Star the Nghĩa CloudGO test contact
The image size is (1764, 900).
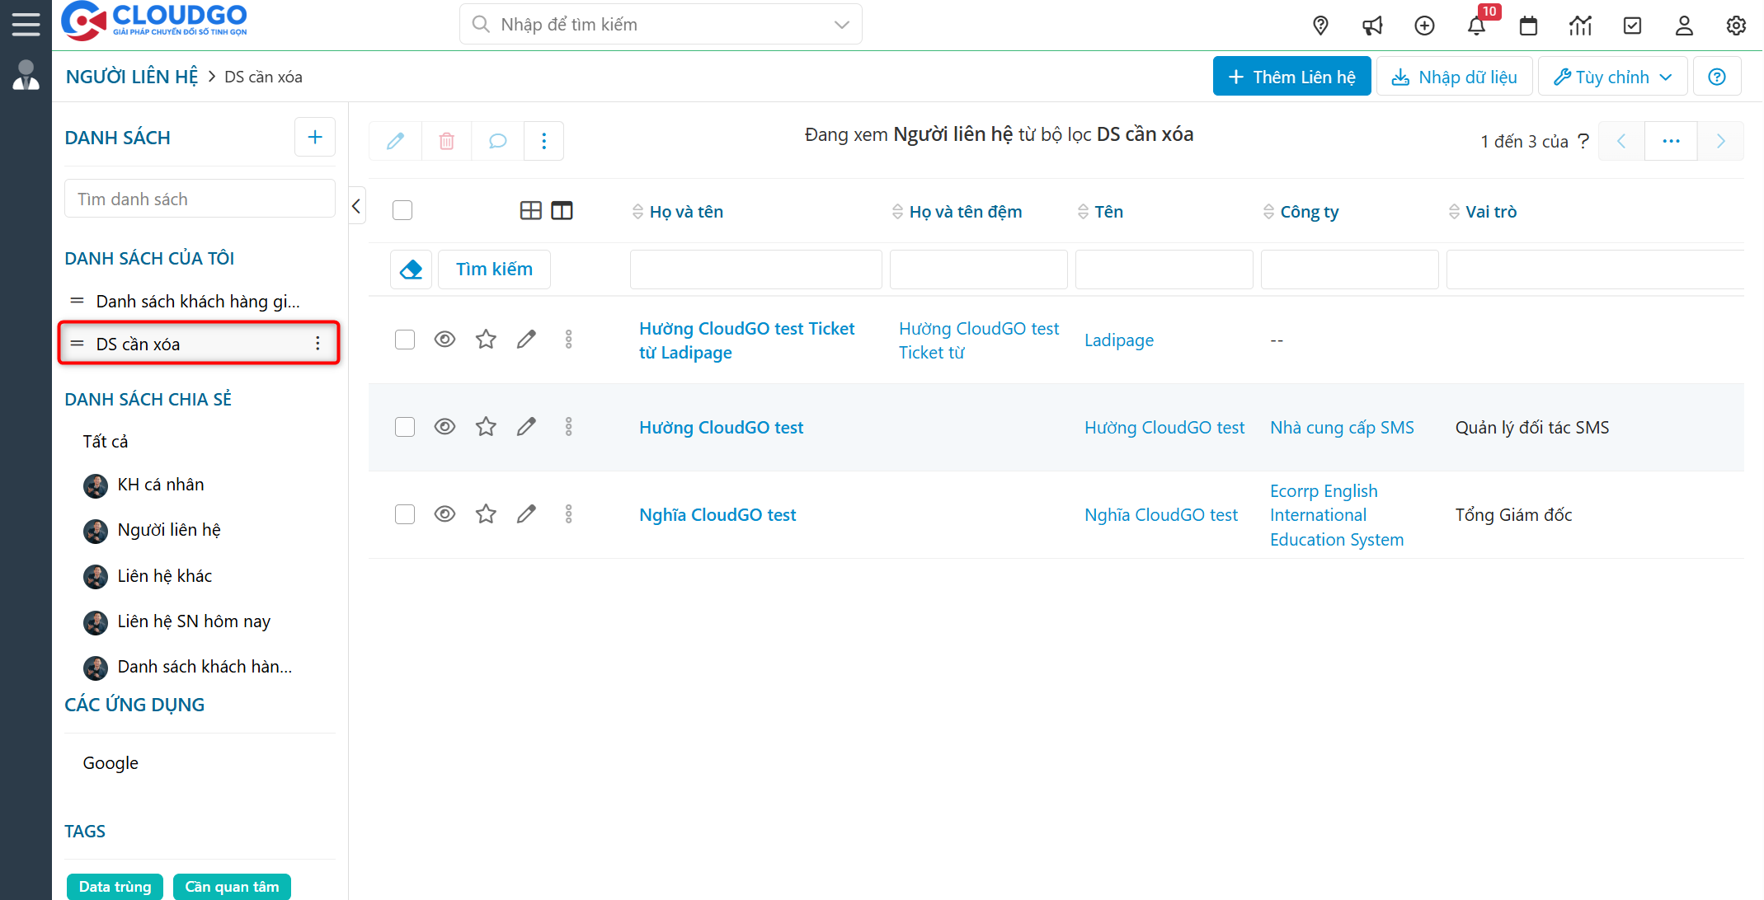tap(486, 514)
